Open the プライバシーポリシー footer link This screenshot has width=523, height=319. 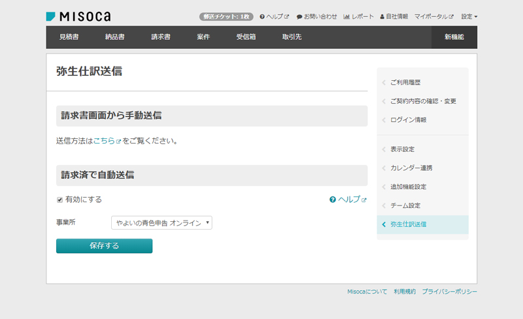(x=450, y=292)
